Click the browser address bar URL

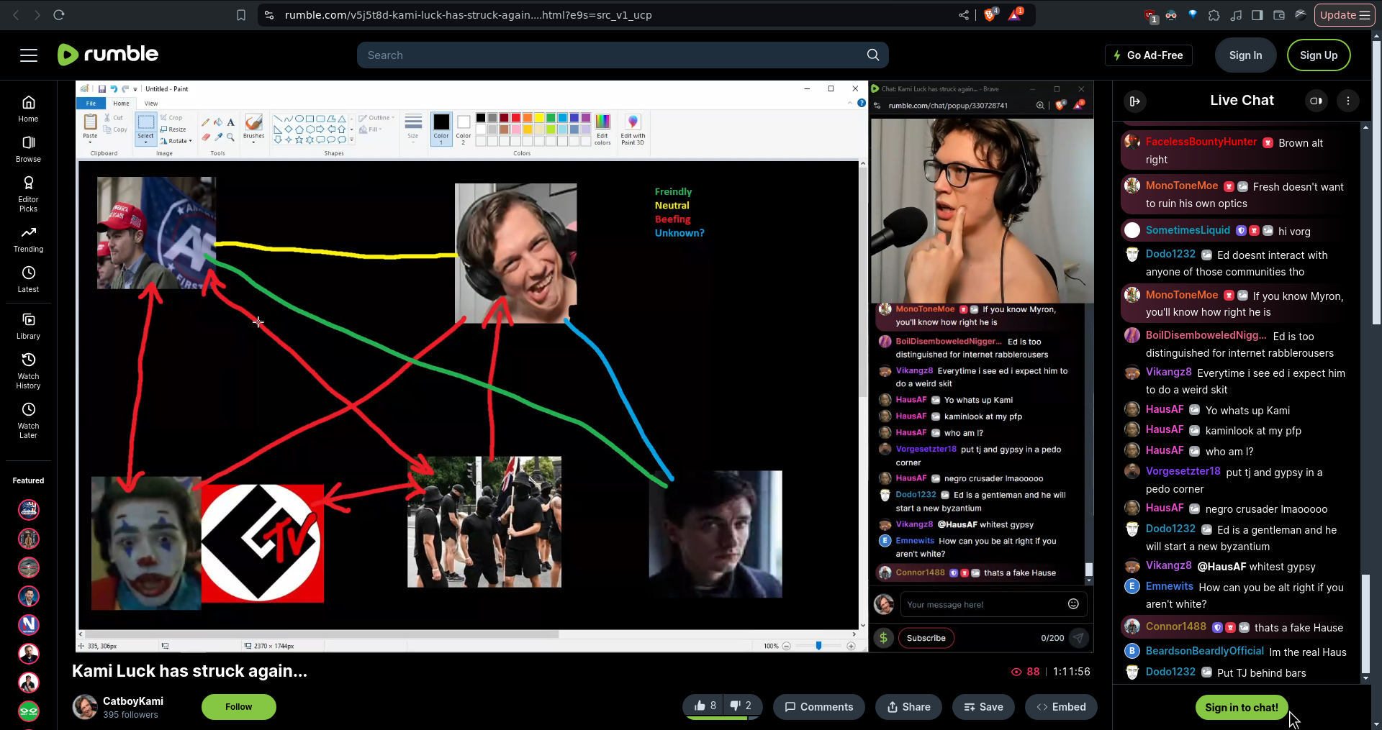tap(468, 15)
